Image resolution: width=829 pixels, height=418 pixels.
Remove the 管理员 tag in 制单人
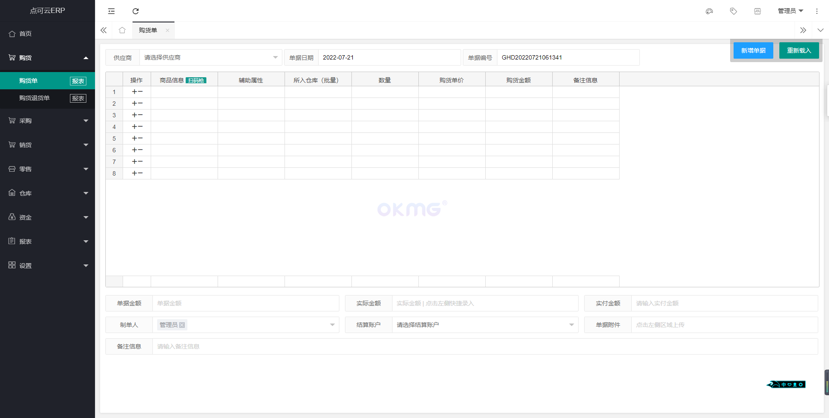(182, 325)
